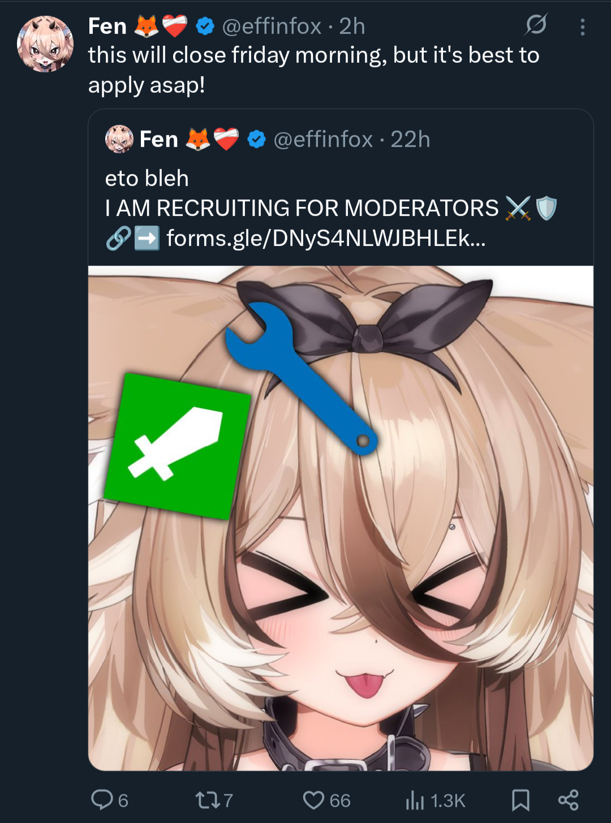
Task: Open Fen's profile avatar at top
Action: tap(46, 44)
